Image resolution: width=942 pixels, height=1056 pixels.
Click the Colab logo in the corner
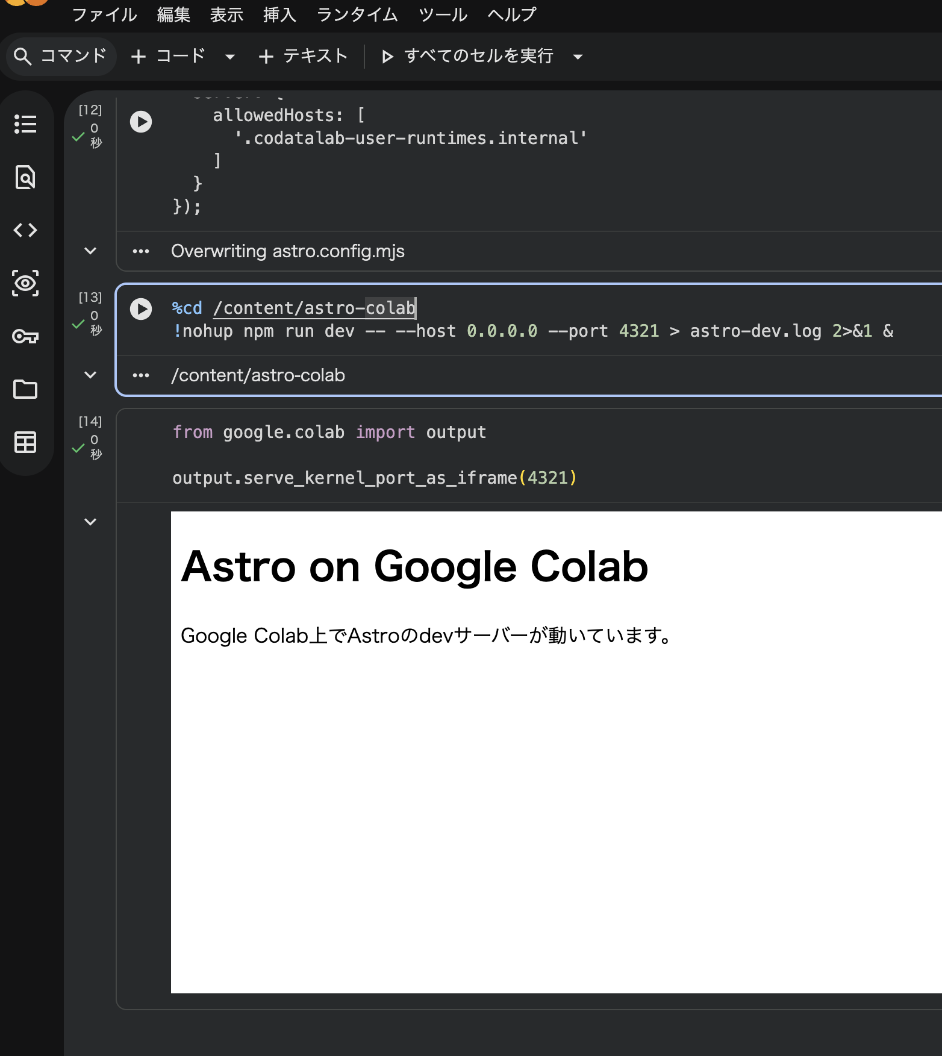click(27, 2)
